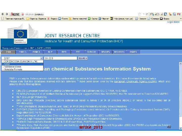182x136 pixels.
Task: Choose EC# (EINECS#/ELINCS#/NLP#) option
Action: tap(22, 61)
